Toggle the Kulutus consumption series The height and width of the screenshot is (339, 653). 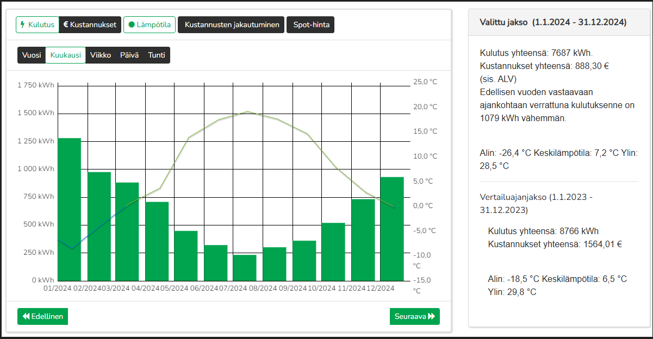36,25
